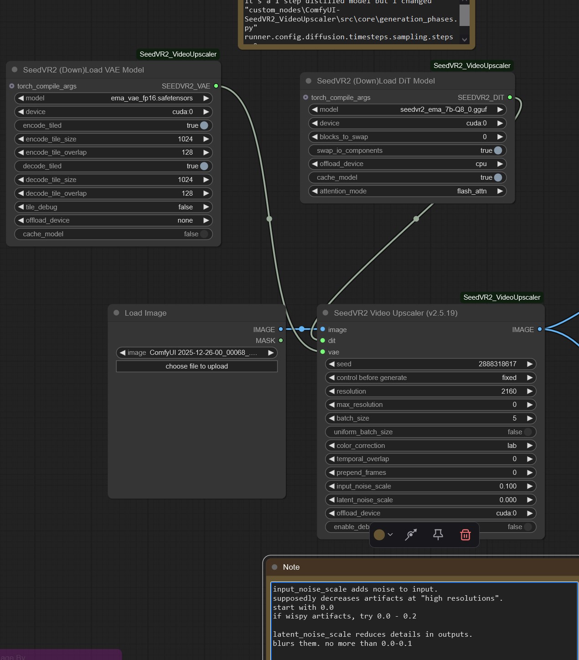This screenshot has height=660, width=579.
Task: Pin the selected node with the pin icon
Action: click(x=438, y=535)
